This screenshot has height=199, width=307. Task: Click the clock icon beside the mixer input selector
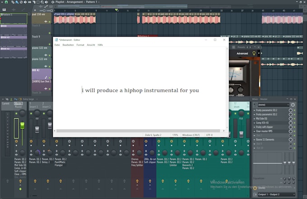[x=293, y=104]
